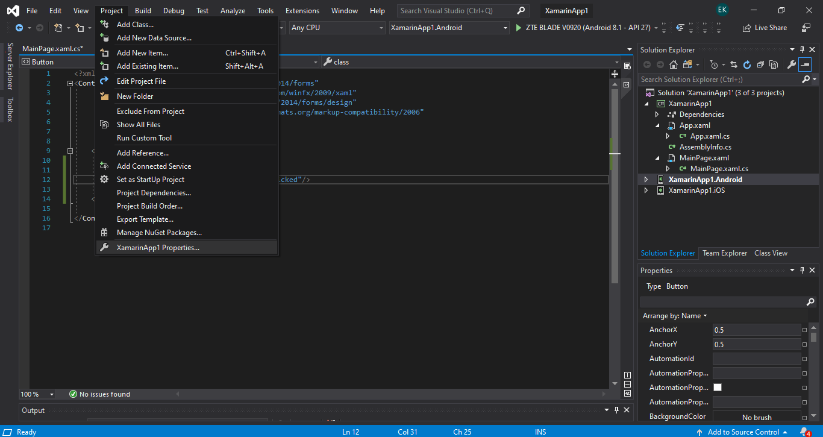Open XamarinApp1.Android startup project dropdown
823x437 pixels.
pos(449,28)
